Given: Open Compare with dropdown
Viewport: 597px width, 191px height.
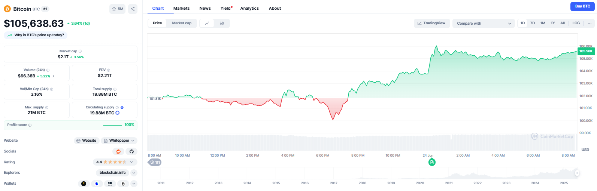Looking at the screenshot, I should [484, 23].
